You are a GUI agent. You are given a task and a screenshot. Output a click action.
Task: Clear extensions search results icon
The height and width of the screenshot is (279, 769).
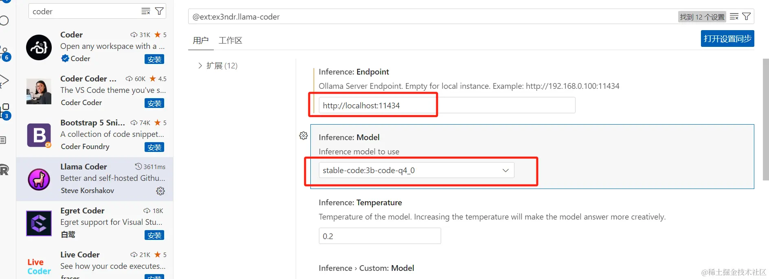pyautogui.click(x=146, y=11)
